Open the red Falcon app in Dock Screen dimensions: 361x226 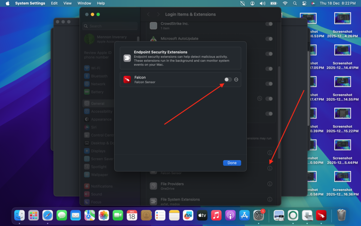pos(321,215)
